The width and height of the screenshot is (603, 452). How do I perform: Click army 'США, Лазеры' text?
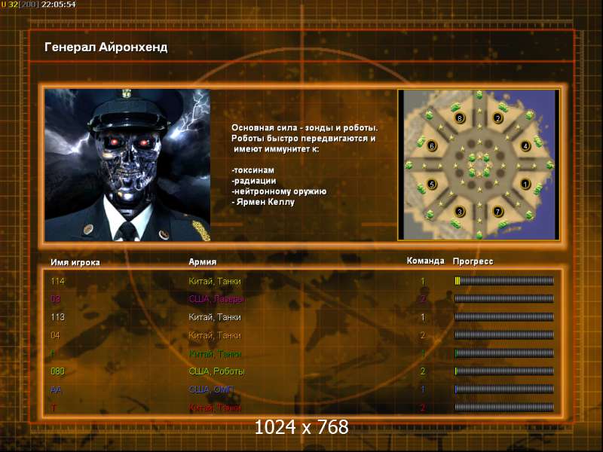click(216, 299)
